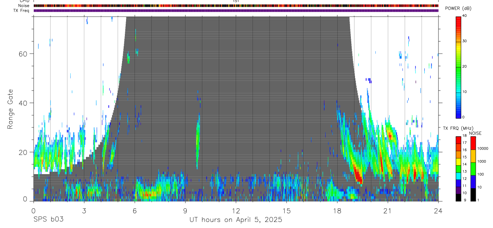Select the red top of the power colorbar
Screen dimensions: 493x228
point(458,22)
